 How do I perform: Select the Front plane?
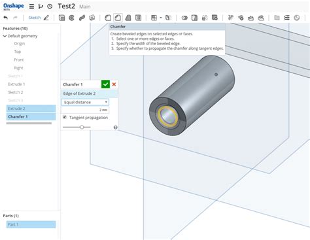19,60
